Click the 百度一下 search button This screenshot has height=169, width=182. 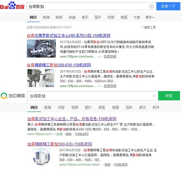168,6
